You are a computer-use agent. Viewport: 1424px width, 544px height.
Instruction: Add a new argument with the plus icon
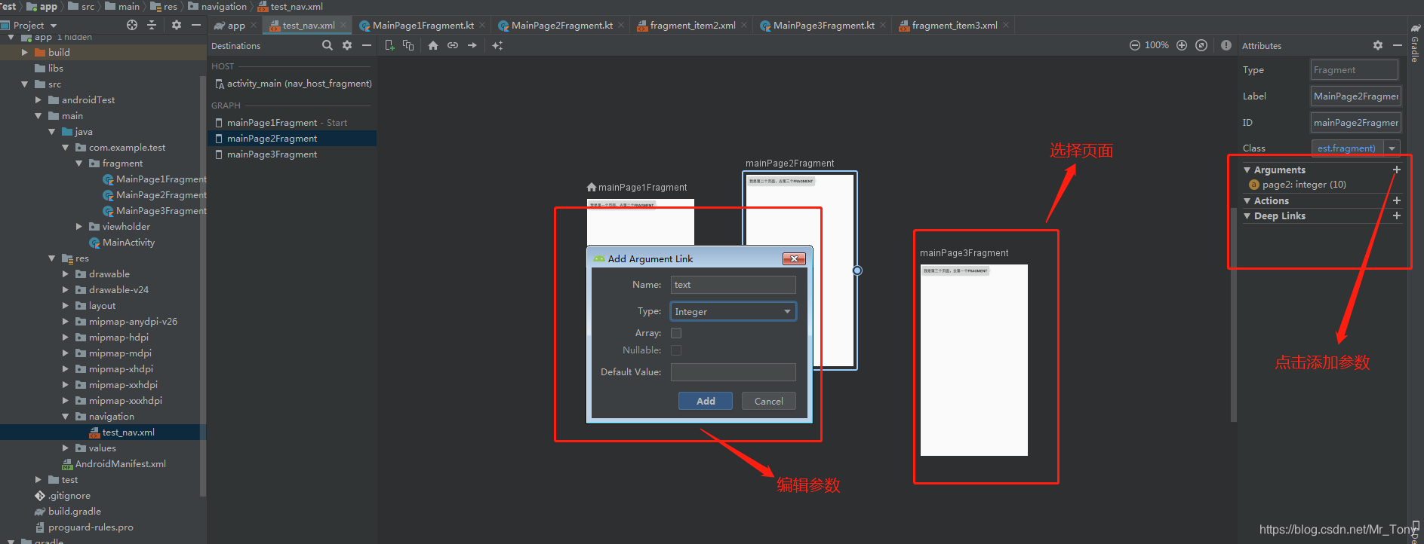(1397, 170)
